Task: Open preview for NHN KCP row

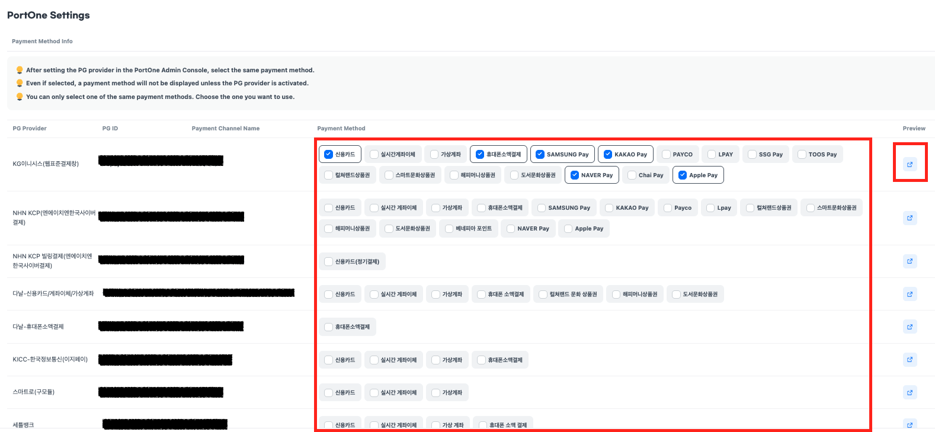Action: pyautogui.click(x=910, y=218)
